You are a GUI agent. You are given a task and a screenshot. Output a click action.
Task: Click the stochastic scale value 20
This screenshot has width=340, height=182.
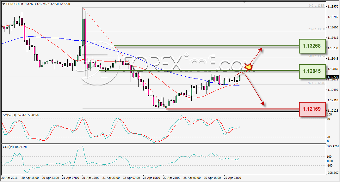[x=328, y=137]
